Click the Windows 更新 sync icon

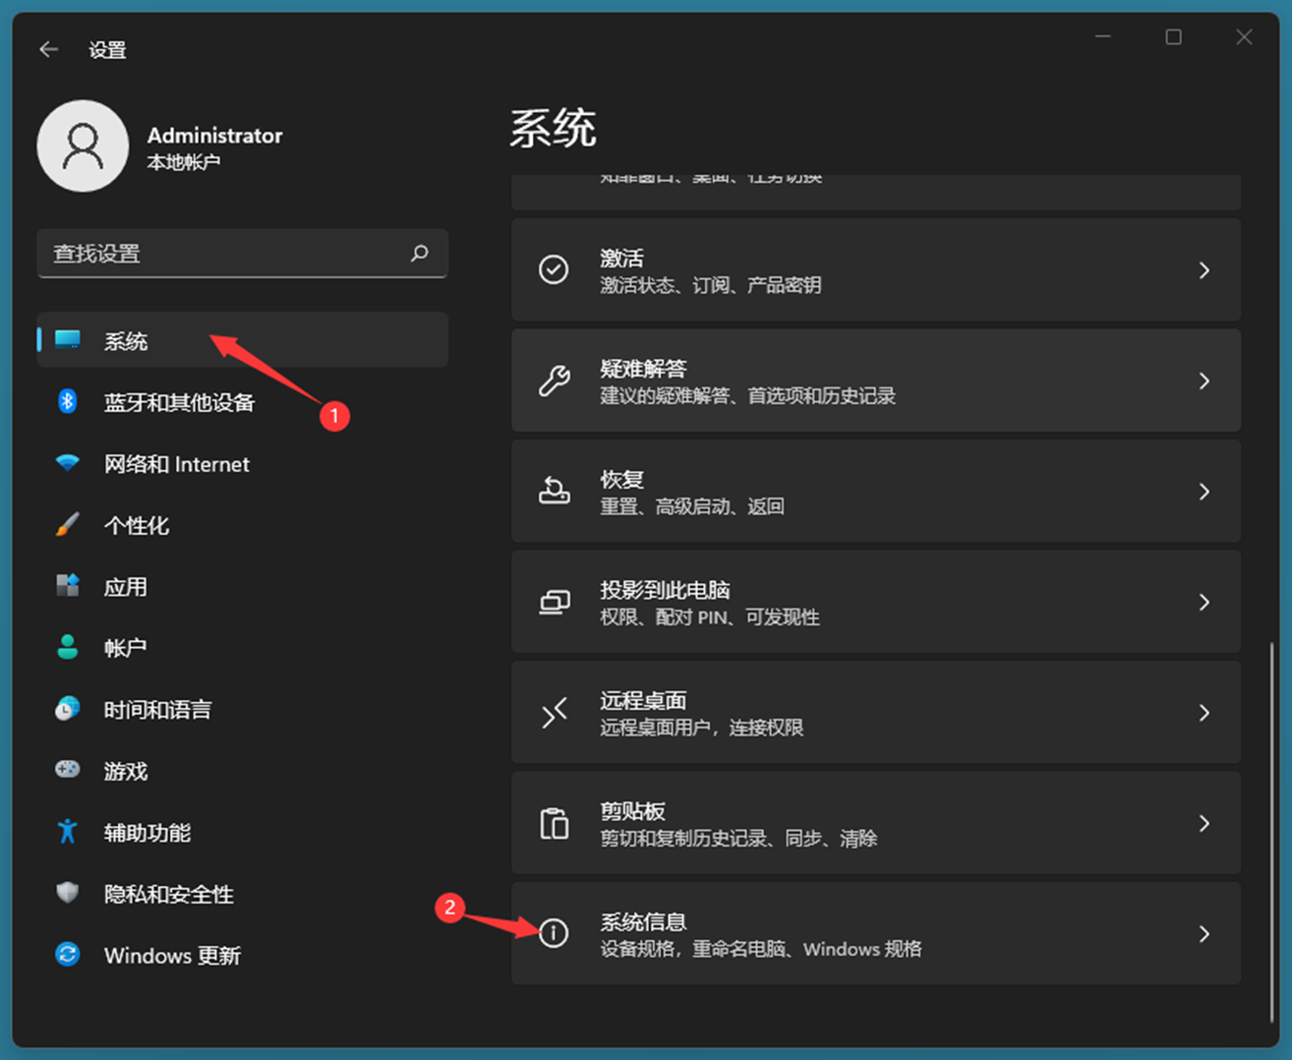pos(68,955)
